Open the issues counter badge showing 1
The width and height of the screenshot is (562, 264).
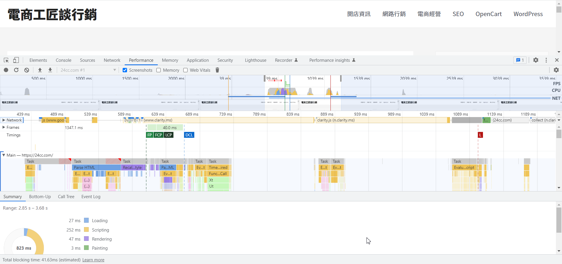tap(520, 60)
